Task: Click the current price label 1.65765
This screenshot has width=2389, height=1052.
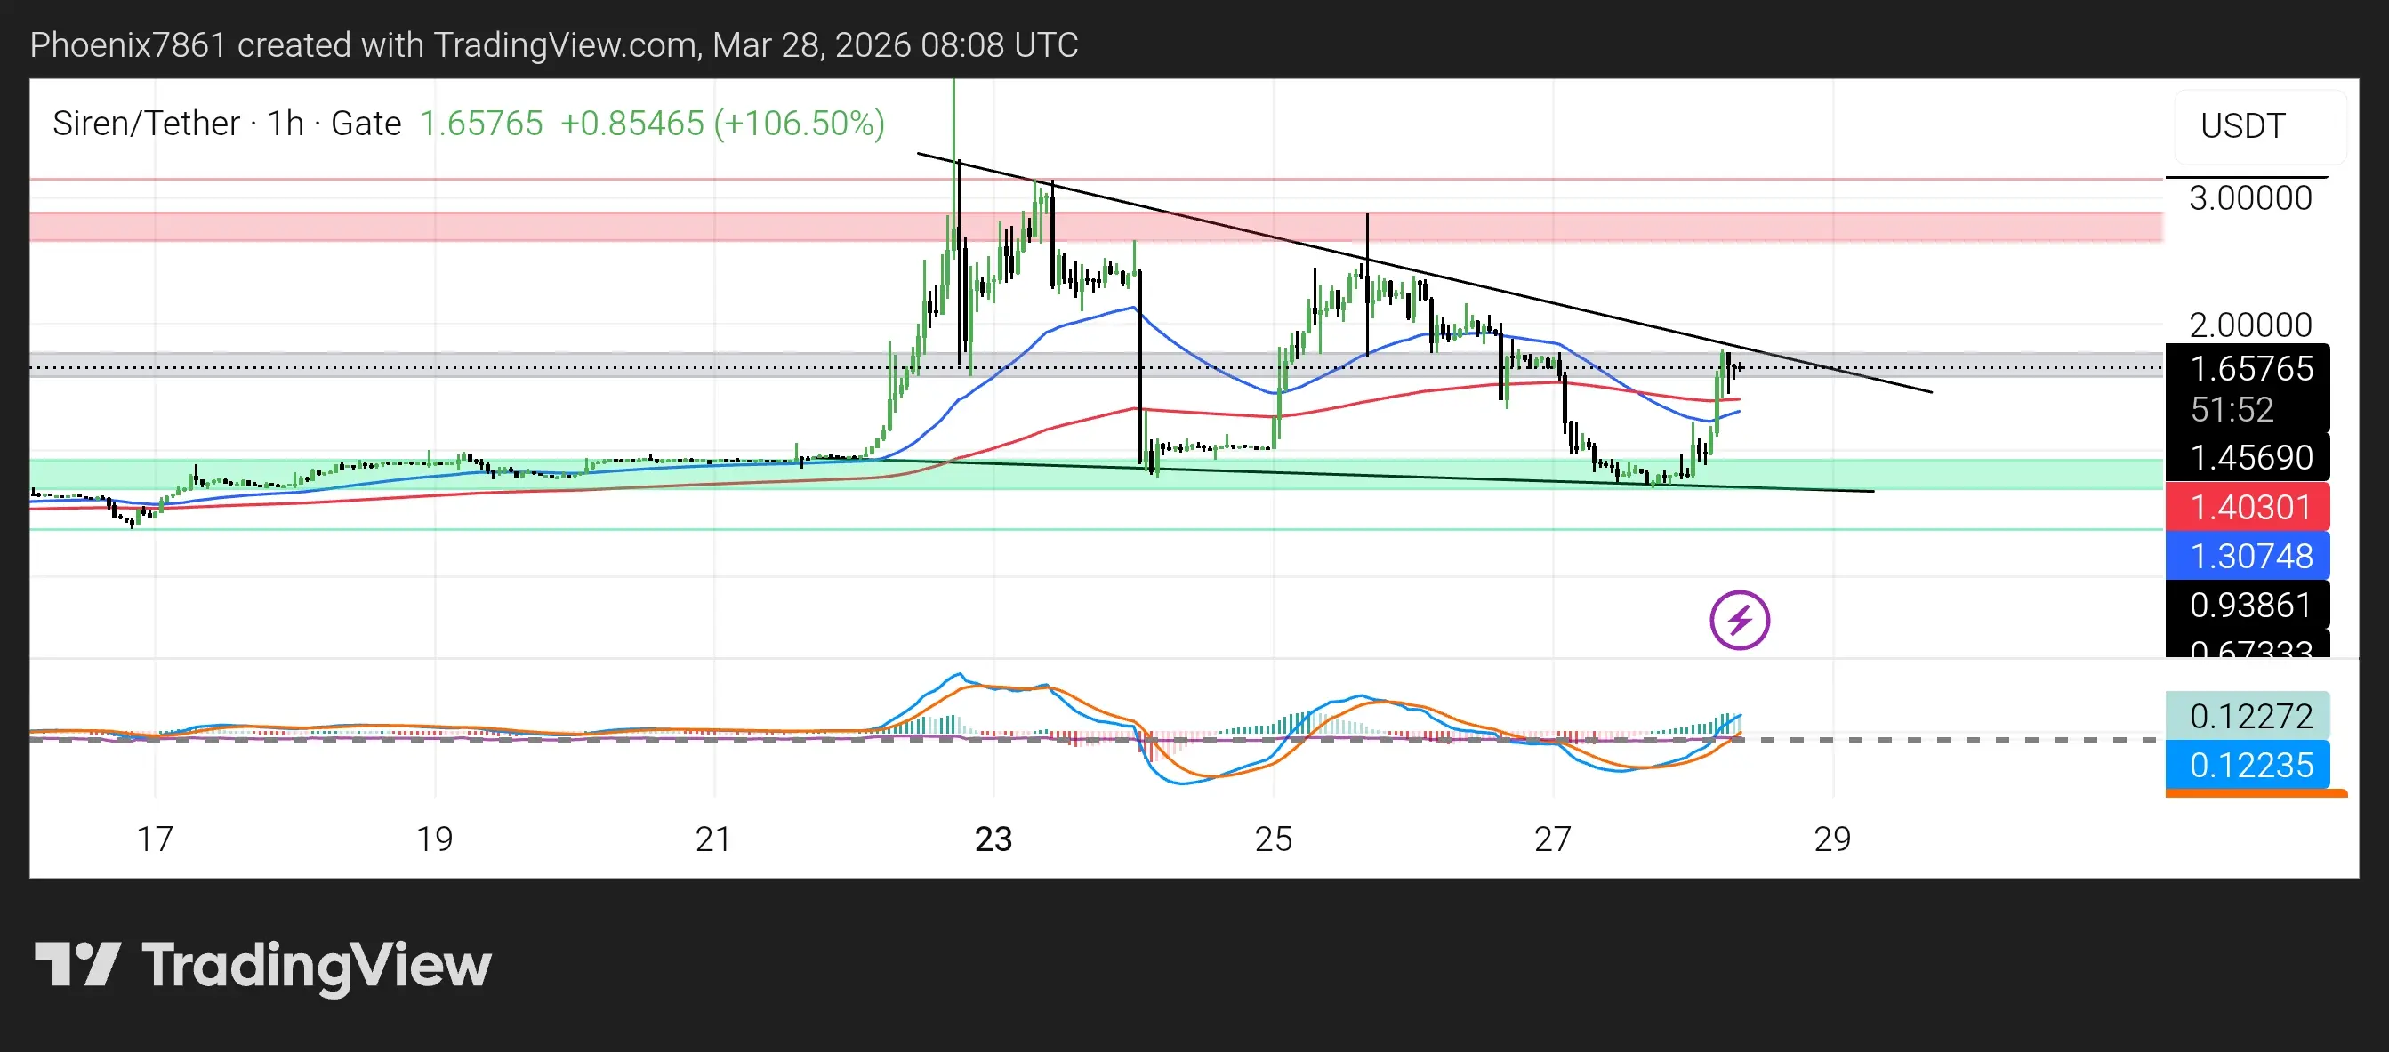Action: 2250,369
